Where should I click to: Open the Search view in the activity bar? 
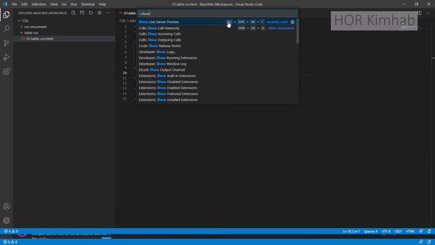point(6,29)
